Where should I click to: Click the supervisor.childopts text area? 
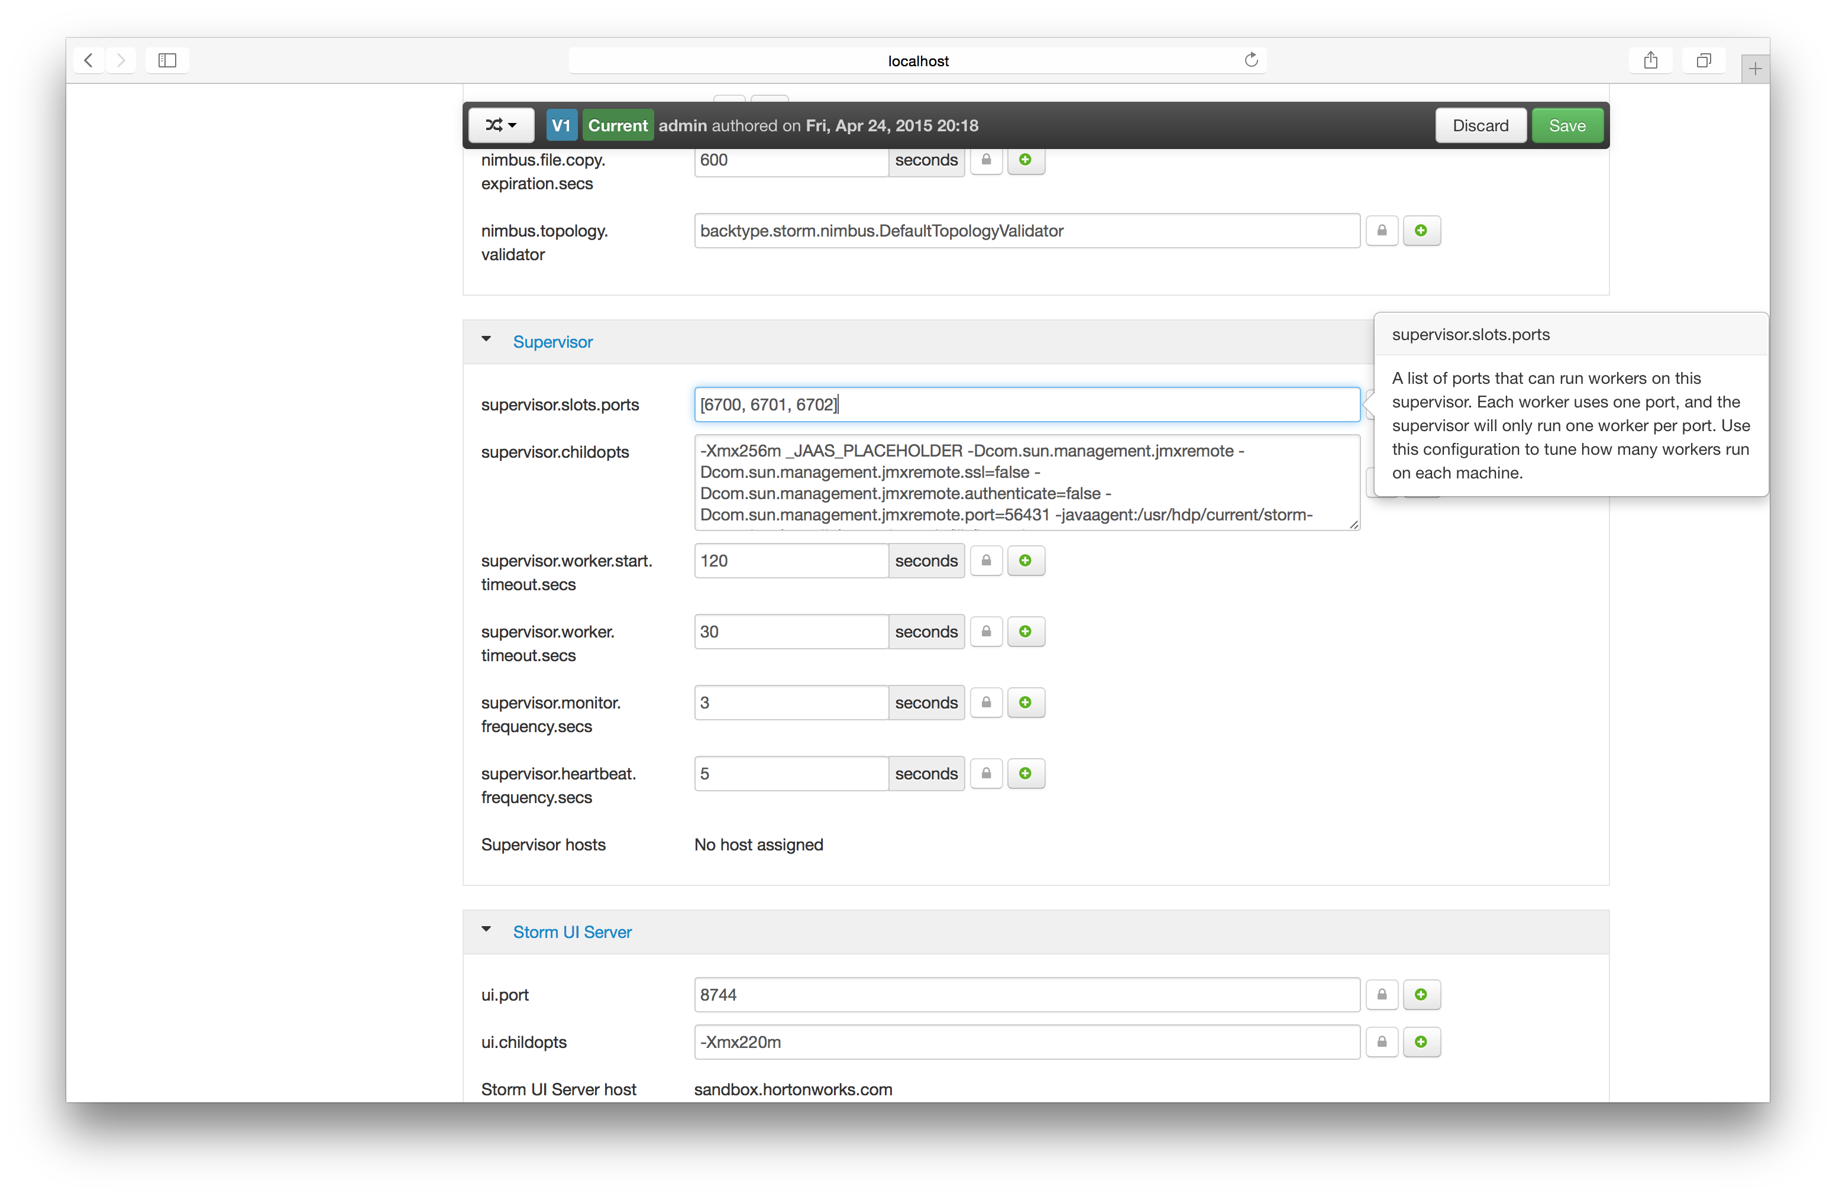1026,482
